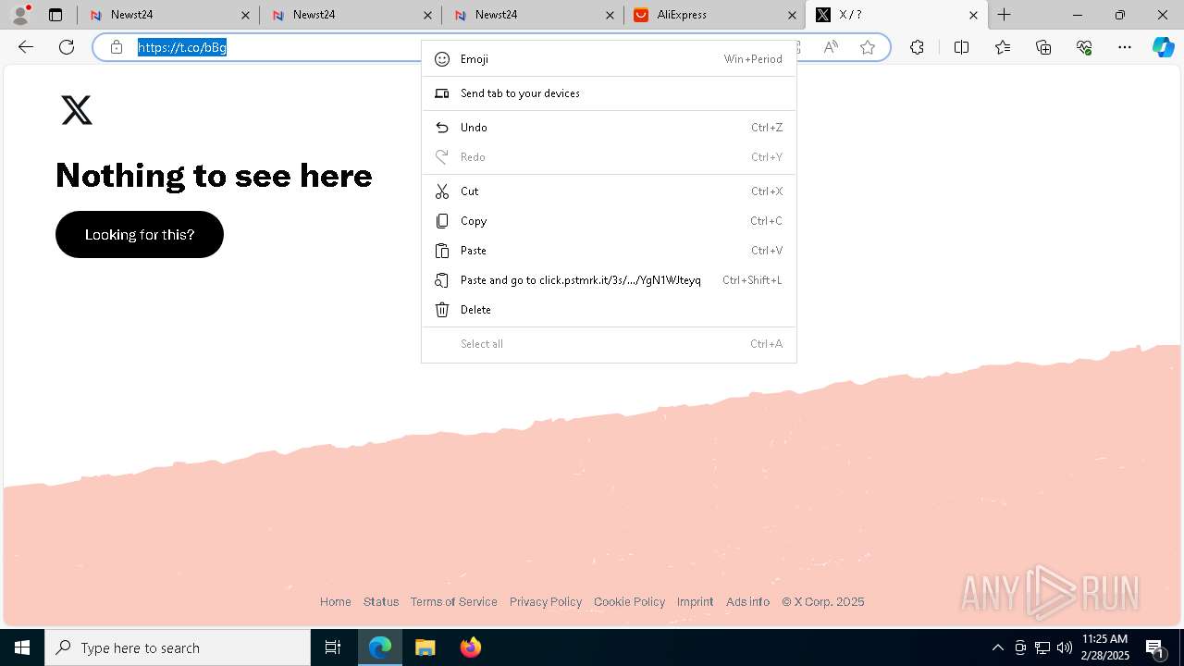The image size is (1184, 666).
Task: Select Paste from the context menu
Action: (609, 251)
